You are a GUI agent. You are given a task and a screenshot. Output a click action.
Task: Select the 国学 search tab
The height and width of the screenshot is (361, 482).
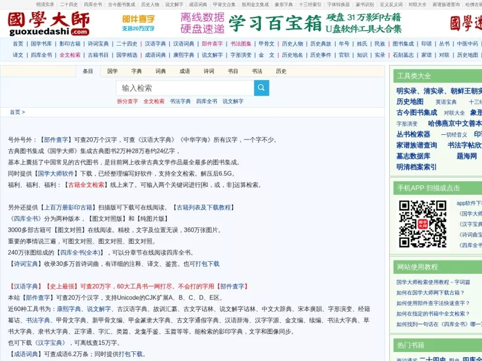[113, 71]
